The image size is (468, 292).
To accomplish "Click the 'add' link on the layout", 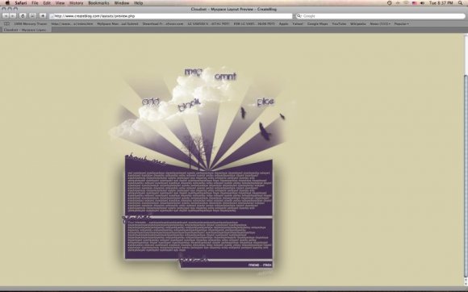I will click(x=150, y=102).
